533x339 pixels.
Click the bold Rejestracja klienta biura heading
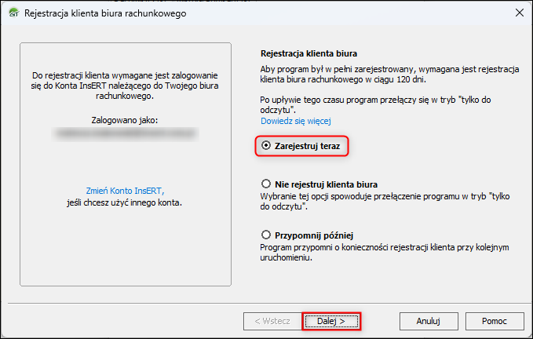click(308, 53)
